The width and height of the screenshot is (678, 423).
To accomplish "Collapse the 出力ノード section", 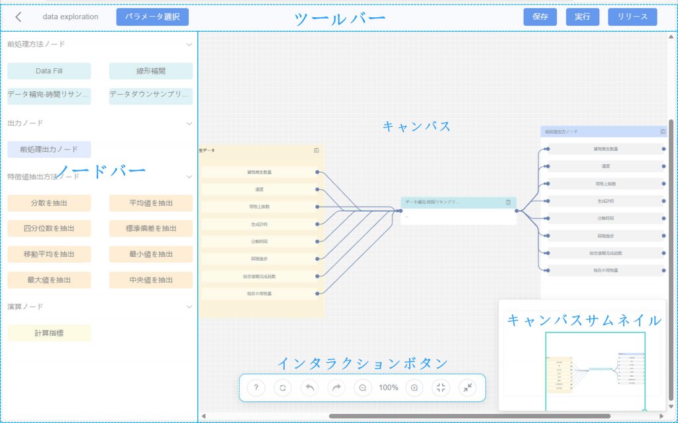I will point(189,123).
